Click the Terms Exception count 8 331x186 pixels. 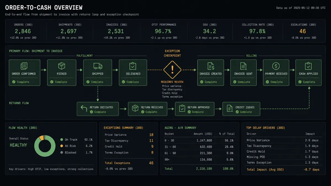coord(152,152)
